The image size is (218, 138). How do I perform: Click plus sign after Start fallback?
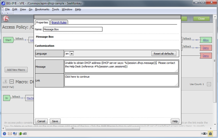point(25,40)
